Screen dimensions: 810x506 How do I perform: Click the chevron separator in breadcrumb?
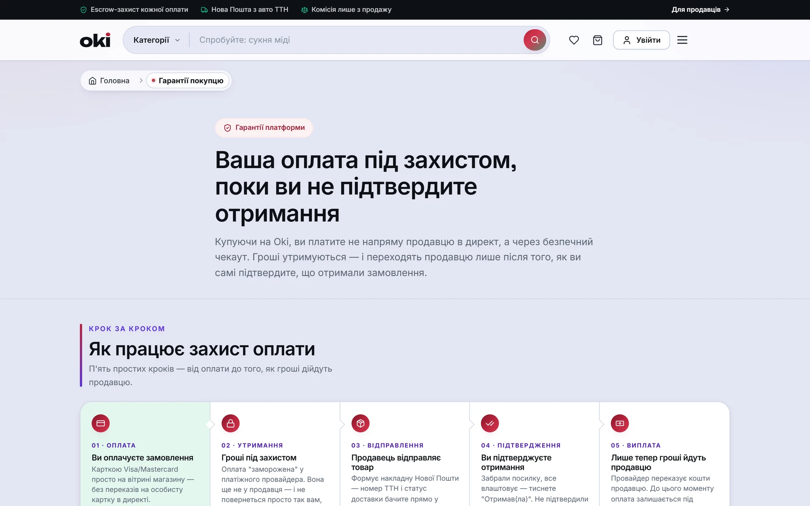point(141,81)
